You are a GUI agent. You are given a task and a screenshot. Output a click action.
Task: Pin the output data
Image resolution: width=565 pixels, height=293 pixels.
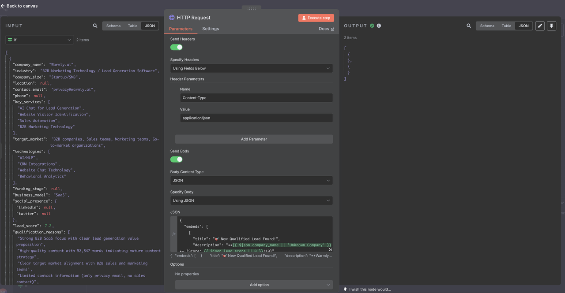tap(551, 26)
